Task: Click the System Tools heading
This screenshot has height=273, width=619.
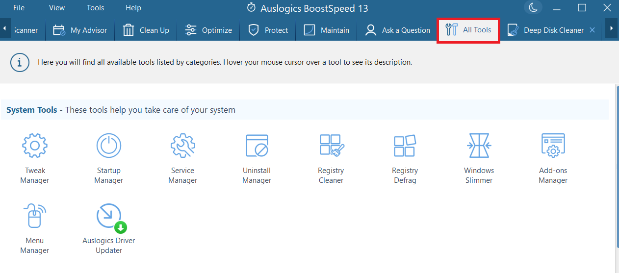Action: coord(32,110)
